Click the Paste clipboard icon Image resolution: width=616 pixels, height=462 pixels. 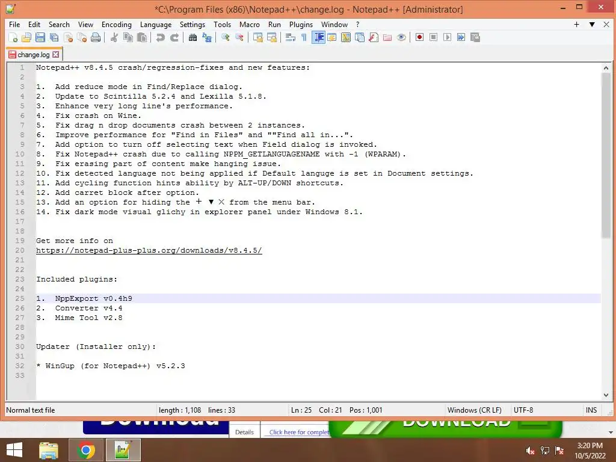coord(142,37)
